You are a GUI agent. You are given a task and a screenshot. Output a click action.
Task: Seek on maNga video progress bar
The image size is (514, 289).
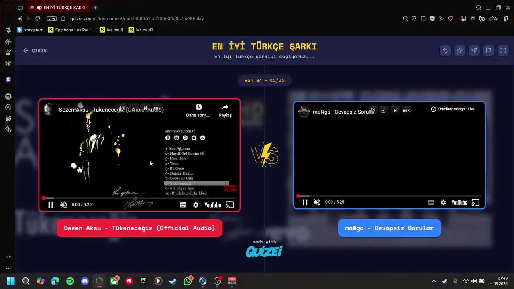(389, 196)
